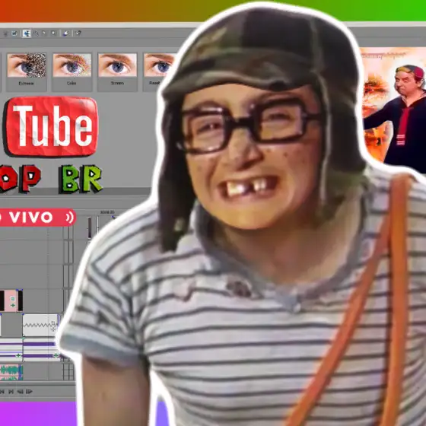Viewport: 426px width, 426px height.
Task: Select the white clip with zigzag waveform
Action: pyautogui.click(x=40, y=326)
